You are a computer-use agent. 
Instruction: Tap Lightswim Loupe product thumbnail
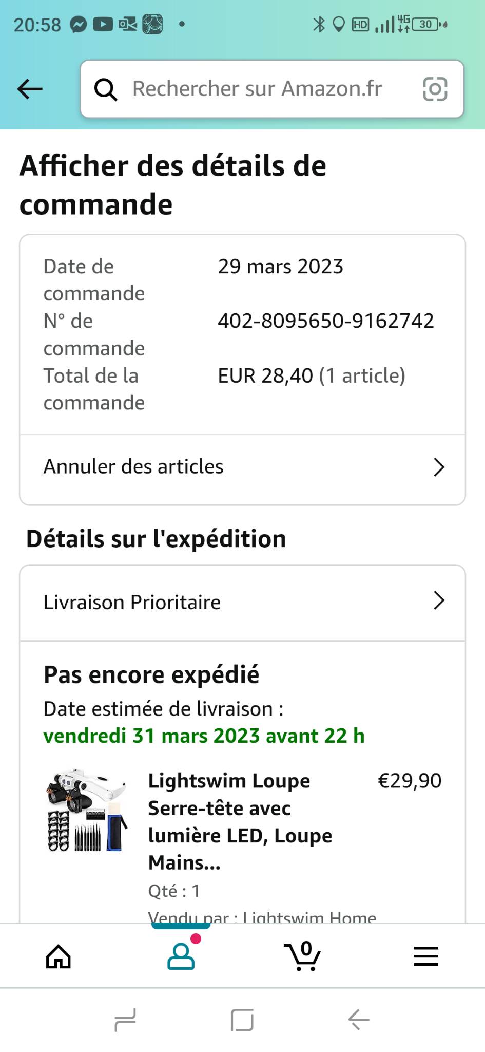coord(86,811)
